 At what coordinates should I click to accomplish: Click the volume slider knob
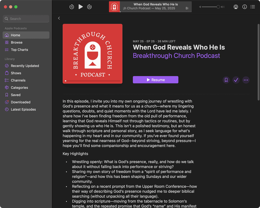(218, 7)
